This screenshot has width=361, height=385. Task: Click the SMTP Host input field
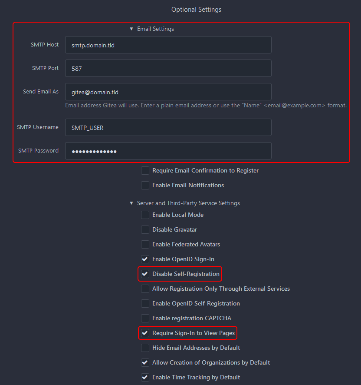click(x=168, y=44)
